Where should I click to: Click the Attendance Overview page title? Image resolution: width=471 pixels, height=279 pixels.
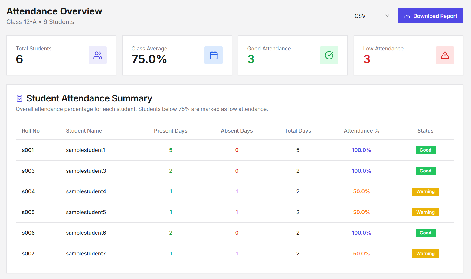click(54, 11)
